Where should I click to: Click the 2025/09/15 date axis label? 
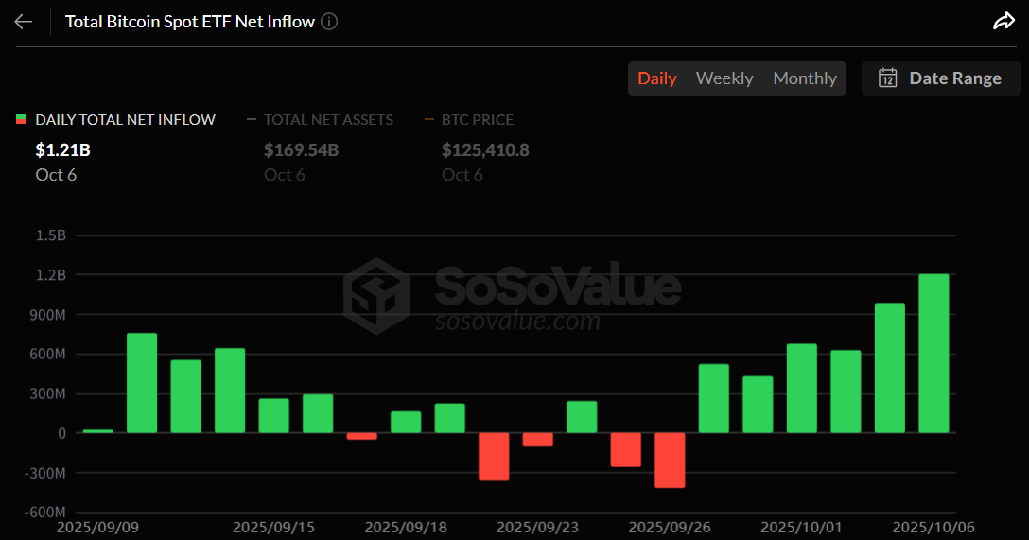pos(273,526)
